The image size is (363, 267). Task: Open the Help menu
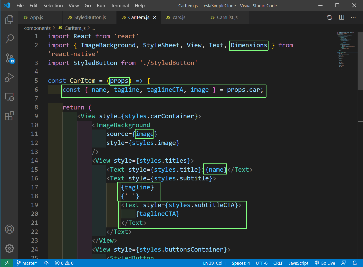(x=140, y=5)
